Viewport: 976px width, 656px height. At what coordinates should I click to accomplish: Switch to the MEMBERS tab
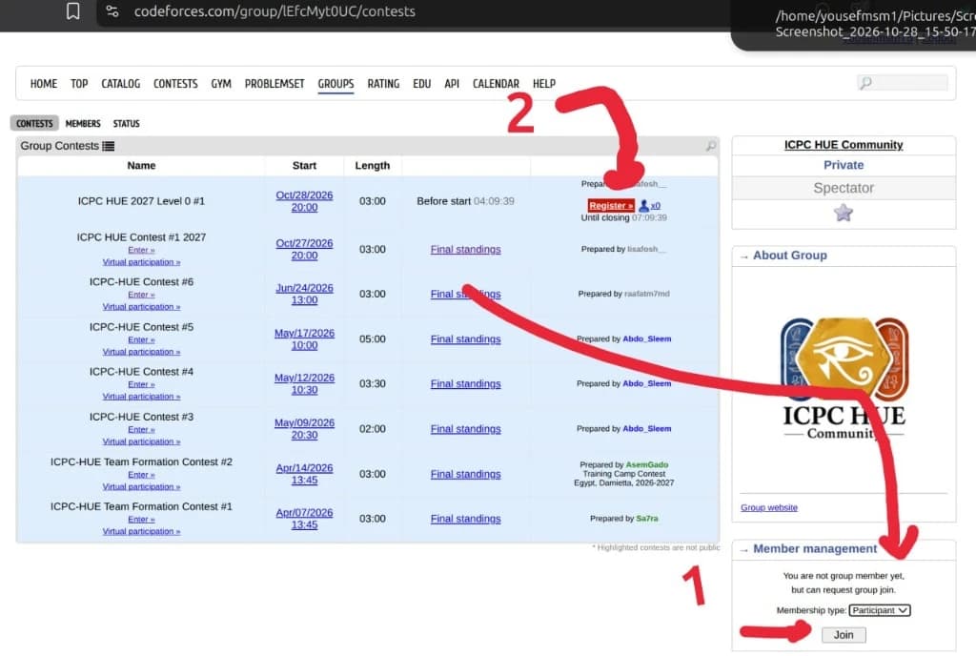tap(83, 123)
